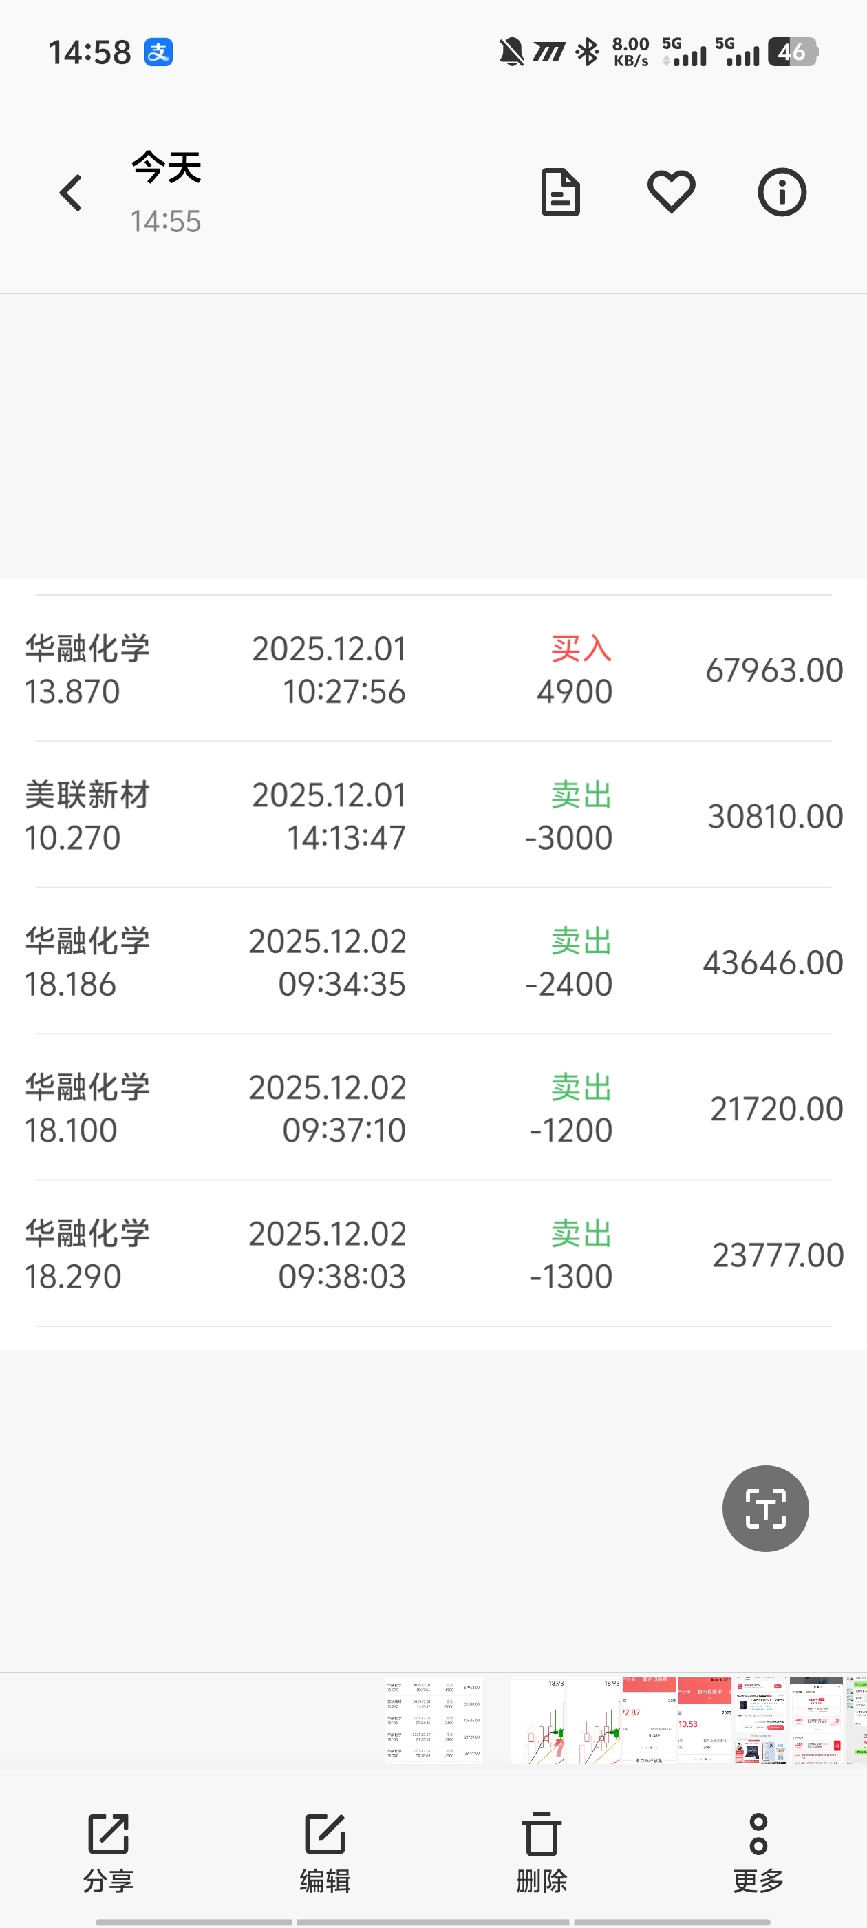Tap 删除 delete trash icon
Screen dimensions: 867x1928
pyautogui.click(x=542, y=1850)
